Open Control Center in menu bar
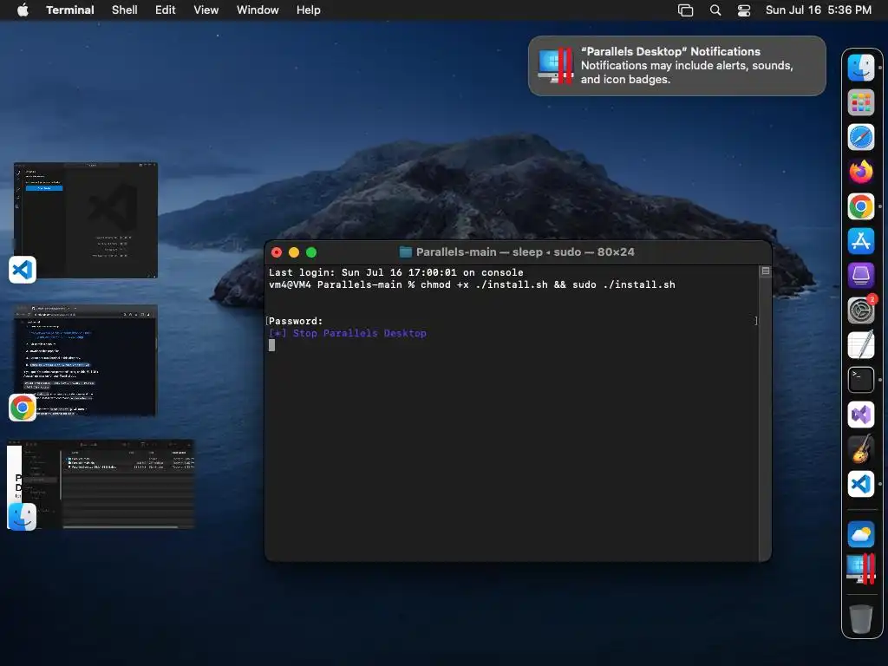888x666 pixels. [x=743, y=10]
